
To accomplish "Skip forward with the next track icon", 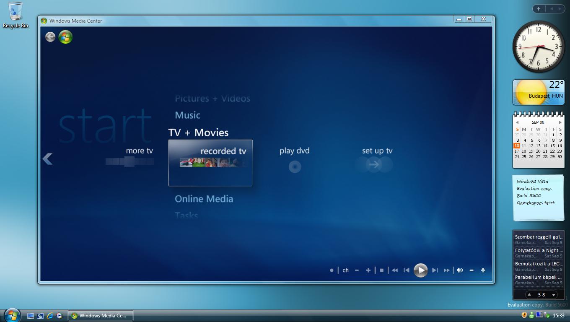I will pos(435,270).
